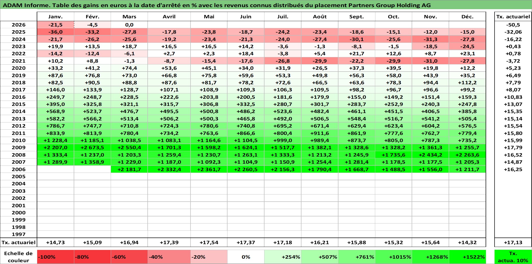Click the actuarial rate +17,79 for 2009
Image resolution: width=532 pixels, height=264 pixels.
point(513,147)
